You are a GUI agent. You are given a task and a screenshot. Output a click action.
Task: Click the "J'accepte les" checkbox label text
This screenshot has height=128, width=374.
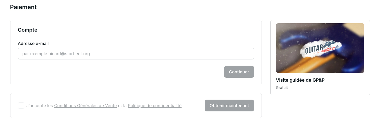click(x=40, y=106)
